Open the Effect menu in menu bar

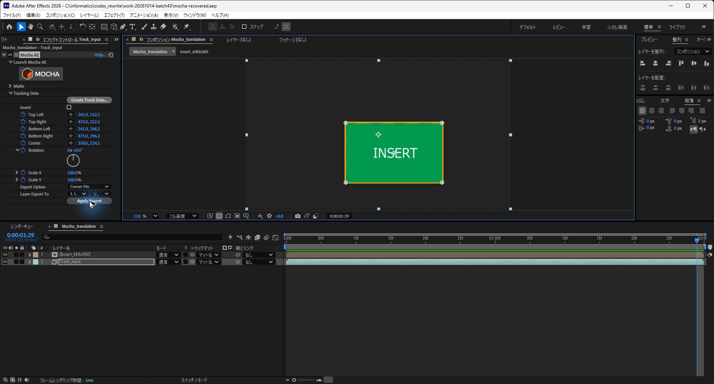(x=114, y=15)
